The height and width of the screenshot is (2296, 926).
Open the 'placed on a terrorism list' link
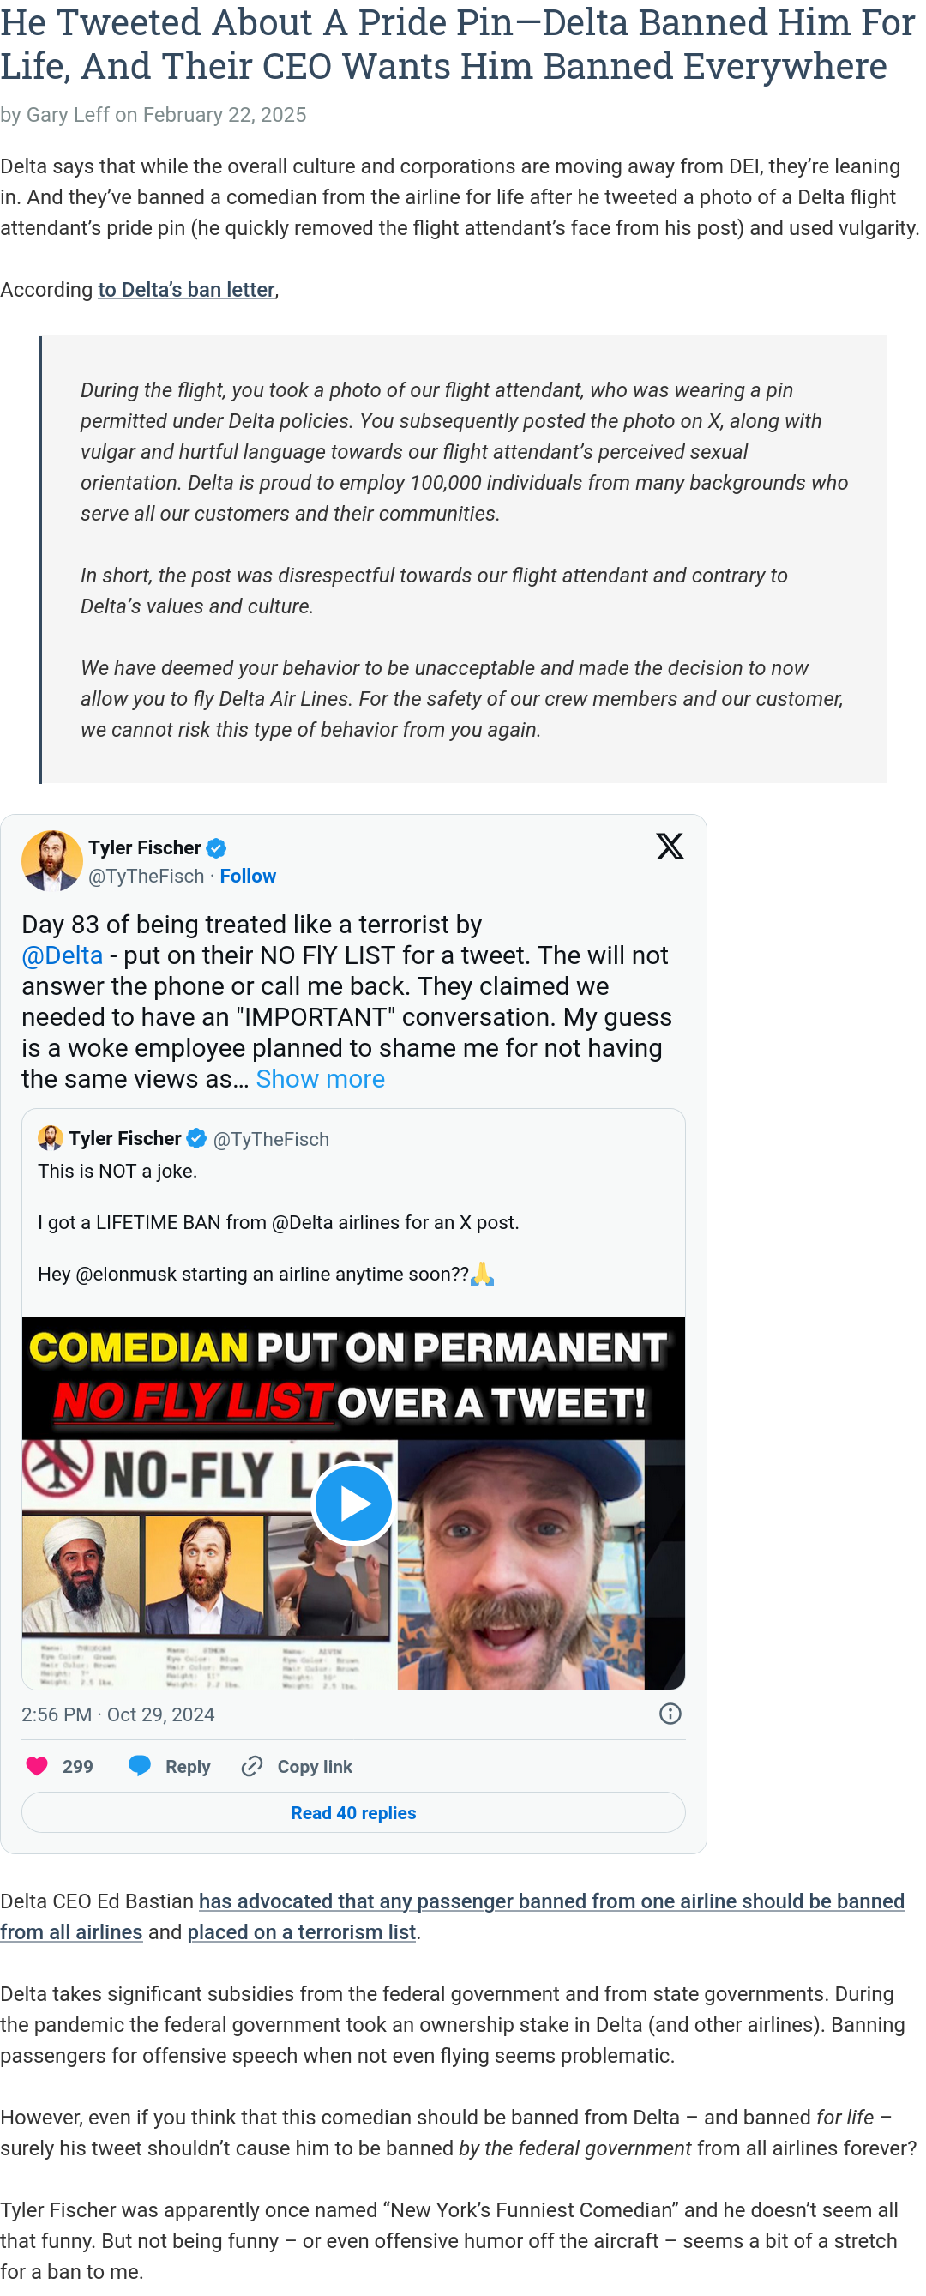(301, 1932)
